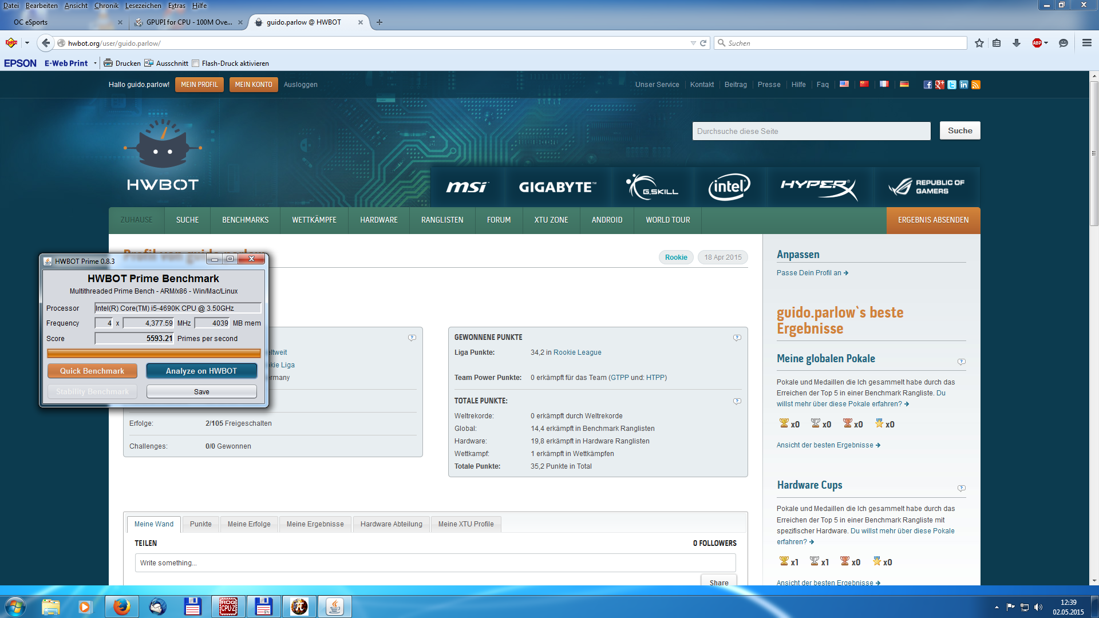The image size is (1099, 618).
Task: Click ERGEBNIS ABSENDEN button
Action: click(934, 220)
